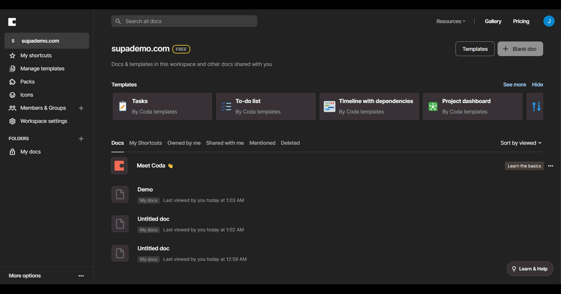
Task: Click the Demo document file icon
Action: (x=120, y=195)
